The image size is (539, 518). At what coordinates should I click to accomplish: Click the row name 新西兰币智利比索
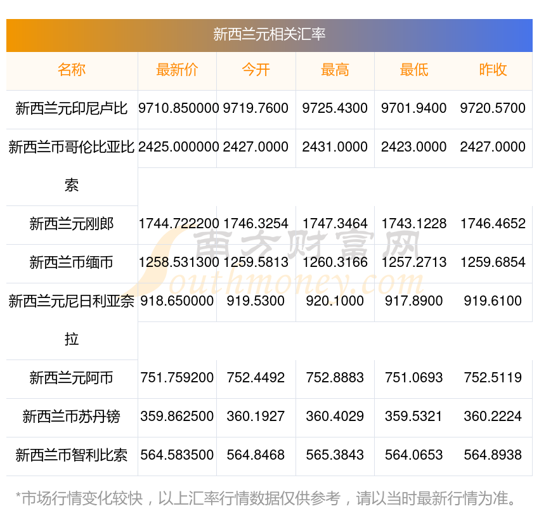coord(72,455)
